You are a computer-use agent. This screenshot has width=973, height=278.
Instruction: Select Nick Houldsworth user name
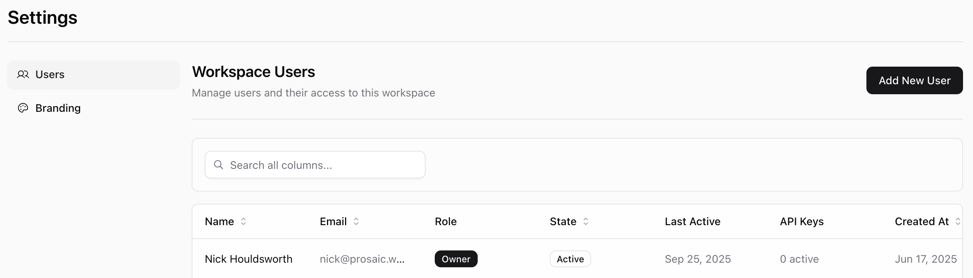(x=248, y=259)
